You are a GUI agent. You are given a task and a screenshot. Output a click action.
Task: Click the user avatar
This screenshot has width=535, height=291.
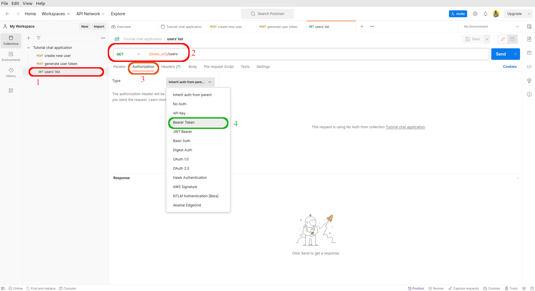click(496, 14)
